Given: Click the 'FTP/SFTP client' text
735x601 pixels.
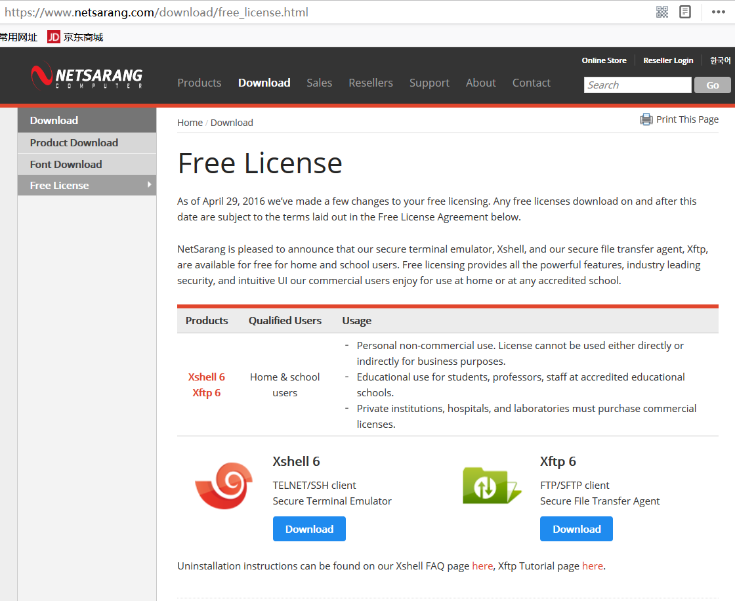Looking at the screenshot, I should coord(575,486).
